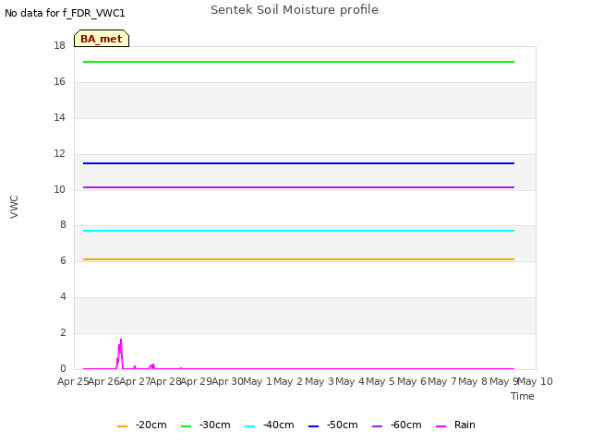Screen dimensions: 591x443
Task: Click the 10 y-axis tick label
Action: tap(59, 189)
